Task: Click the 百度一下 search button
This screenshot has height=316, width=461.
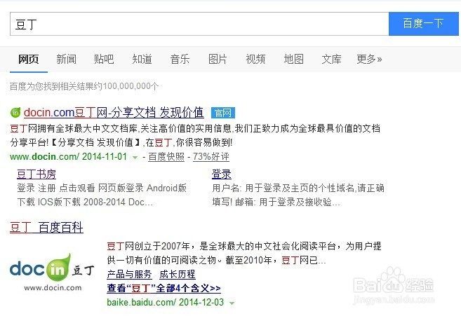Action: 423,24
